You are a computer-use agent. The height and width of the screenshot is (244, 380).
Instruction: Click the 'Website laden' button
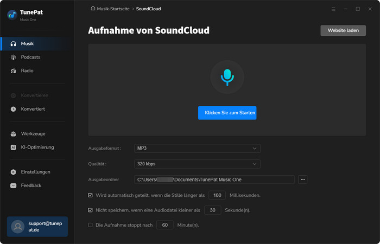pyautogui.click(x=343, y=30)
